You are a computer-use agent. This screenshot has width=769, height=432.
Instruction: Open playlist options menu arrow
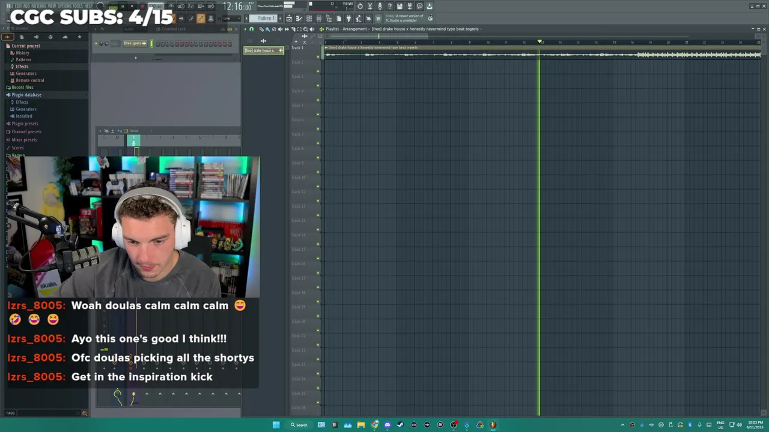(245, 29)
